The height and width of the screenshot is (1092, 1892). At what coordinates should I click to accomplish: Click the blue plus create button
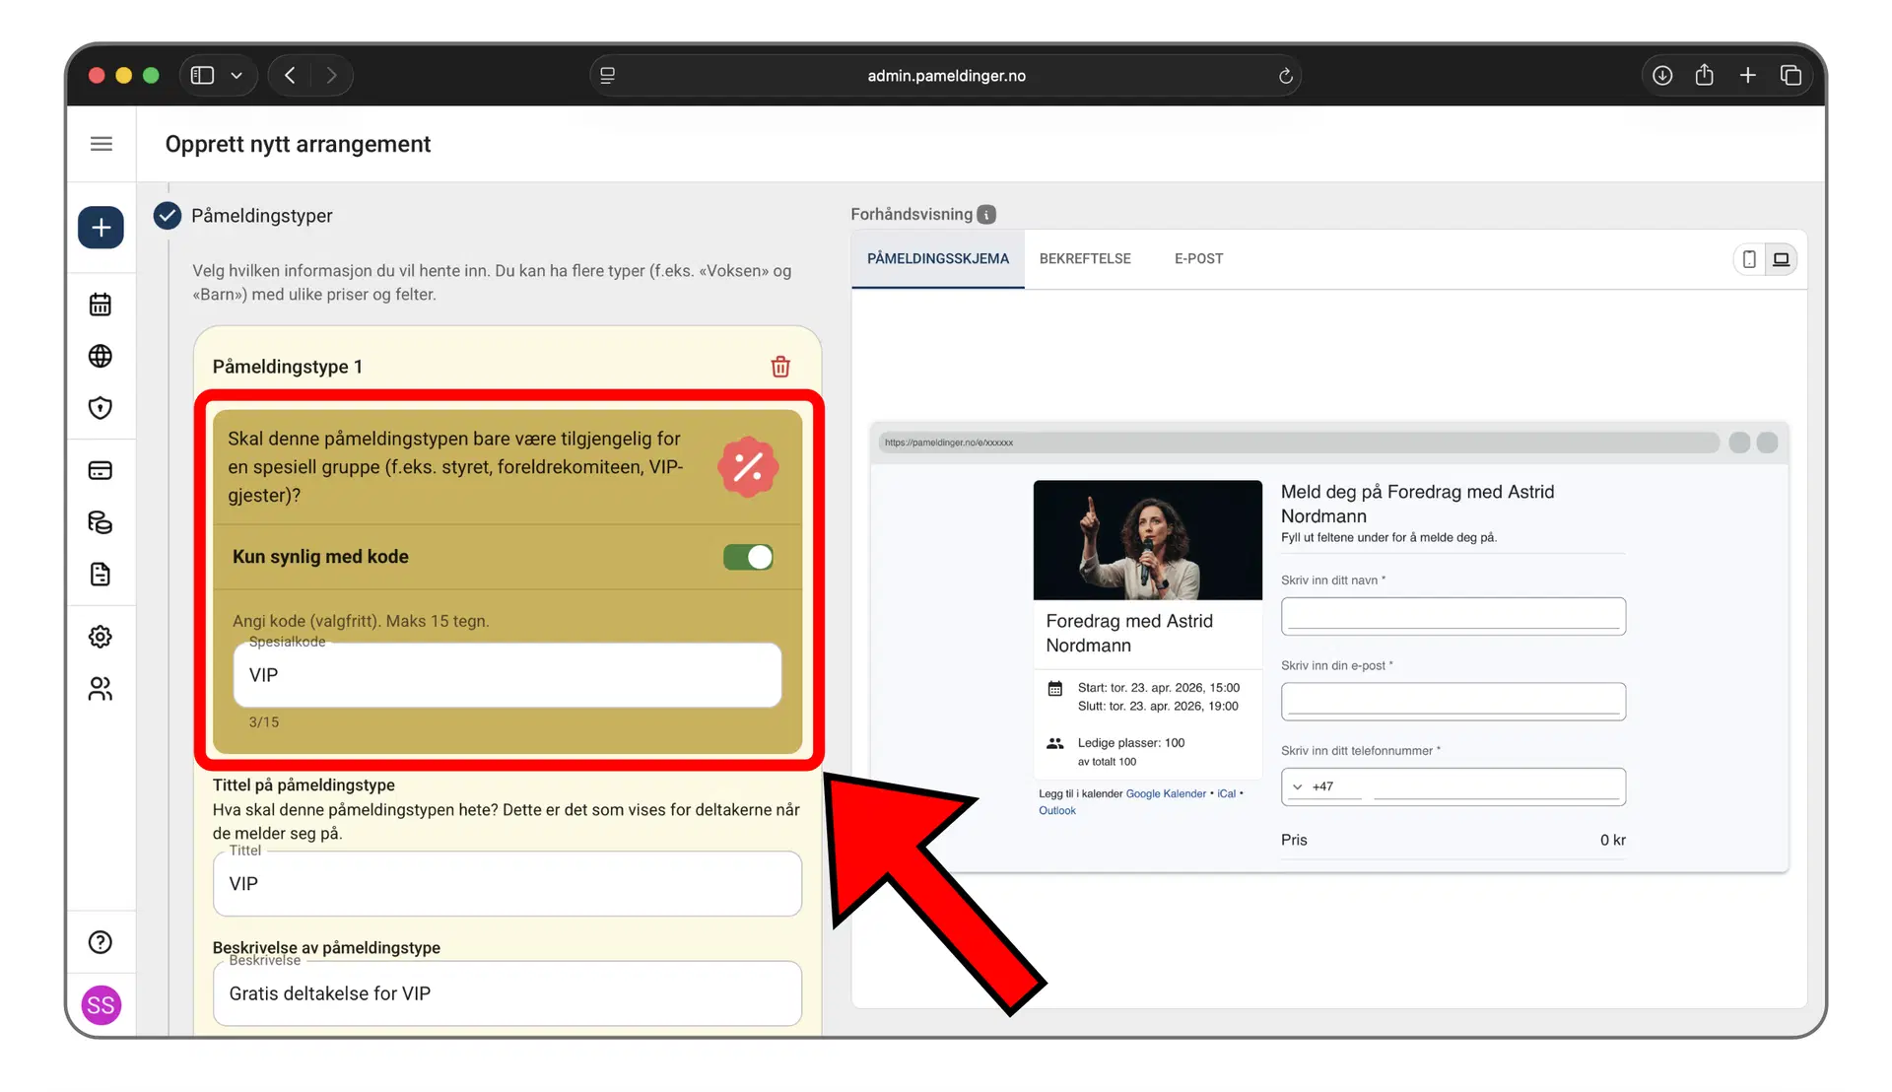pos(101,228)
